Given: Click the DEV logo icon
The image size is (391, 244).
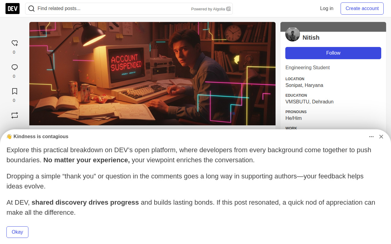Looking at the screenshot, I should (13, 9).
